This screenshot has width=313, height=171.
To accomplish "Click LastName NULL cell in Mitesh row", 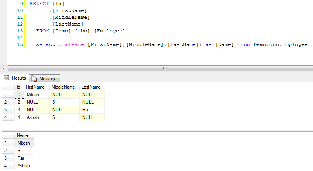I will tap(92, 95).
